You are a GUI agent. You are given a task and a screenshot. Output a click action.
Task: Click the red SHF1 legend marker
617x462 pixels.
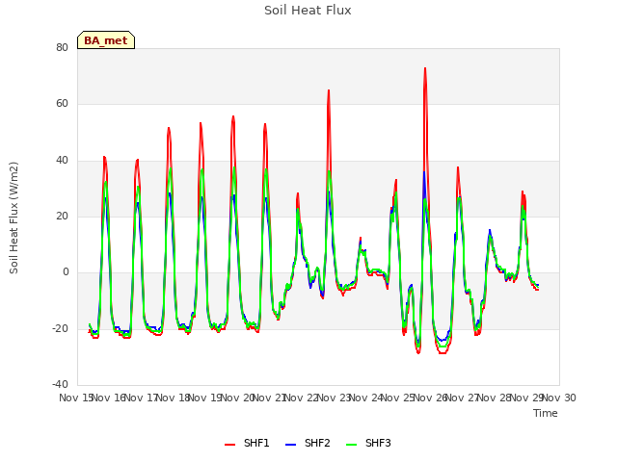click(x=229, y=445)
